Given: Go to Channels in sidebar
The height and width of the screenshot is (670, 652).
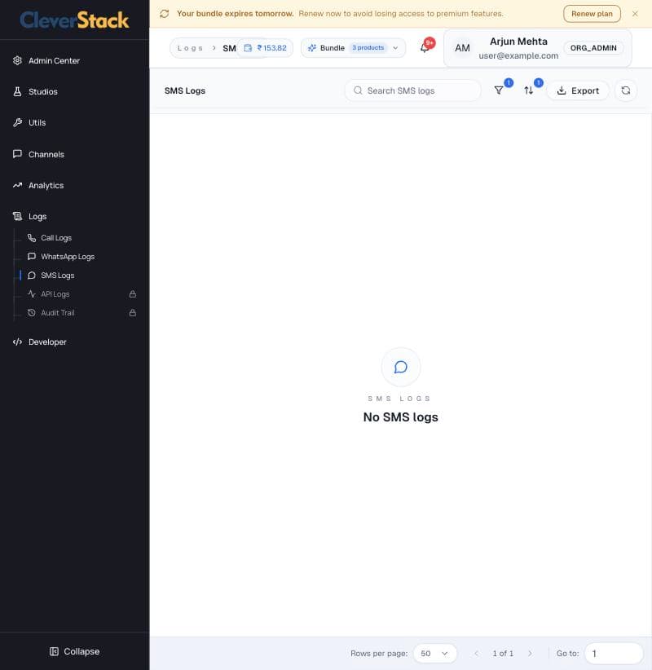Looking at the screenshot, I should [x=74, y=154].
